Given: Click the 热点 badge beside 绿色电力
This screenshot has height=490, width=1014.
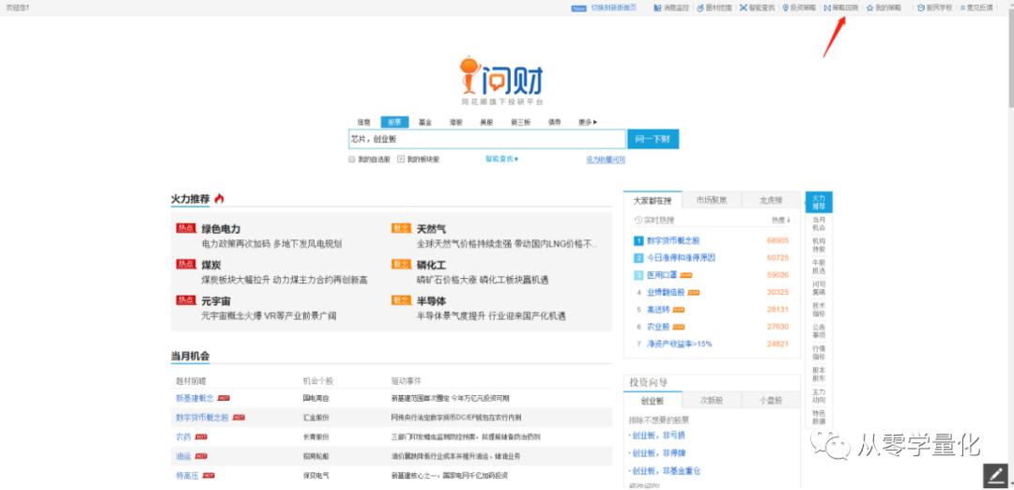Looking at the screenshot, I should point(186,228).
